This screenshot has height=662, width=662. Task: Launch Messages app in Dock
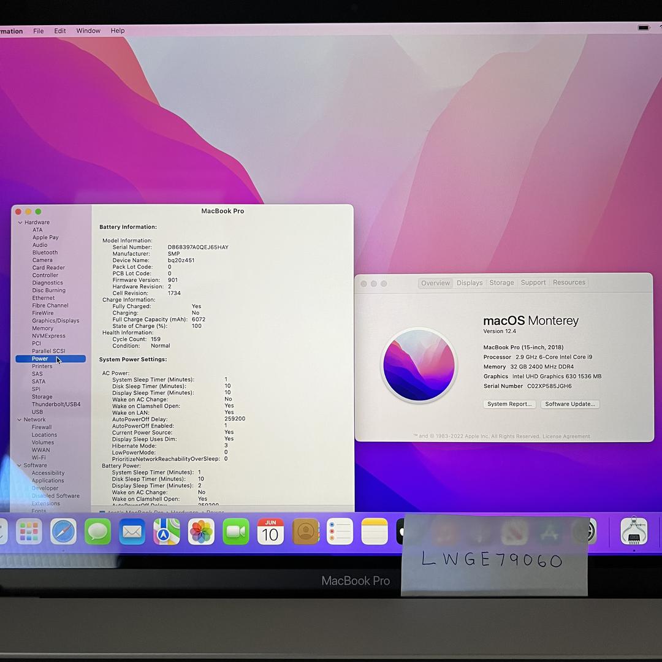coord(98,531)
